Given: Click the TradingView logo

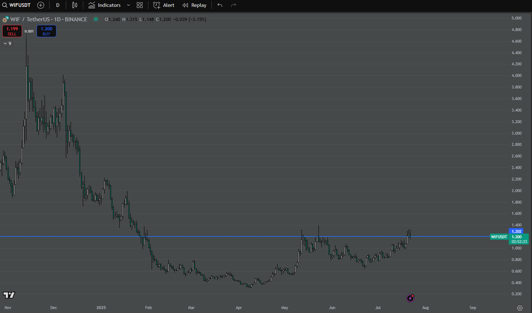Looking at the screenshot, I should 9,295.
